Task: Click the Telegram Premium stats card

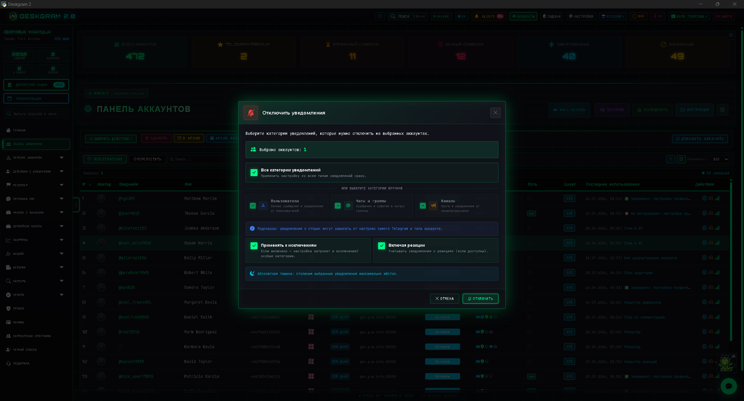Action: tap(244, 51)
